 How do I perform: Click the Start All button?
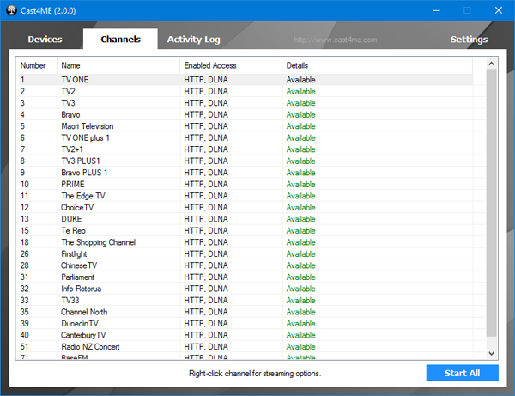pyautogui.click(x=462, y=373)
